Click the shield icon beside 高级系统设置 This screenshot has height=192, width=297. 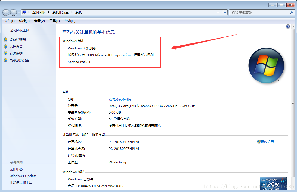pyautogui.click(x=5, y=60)
